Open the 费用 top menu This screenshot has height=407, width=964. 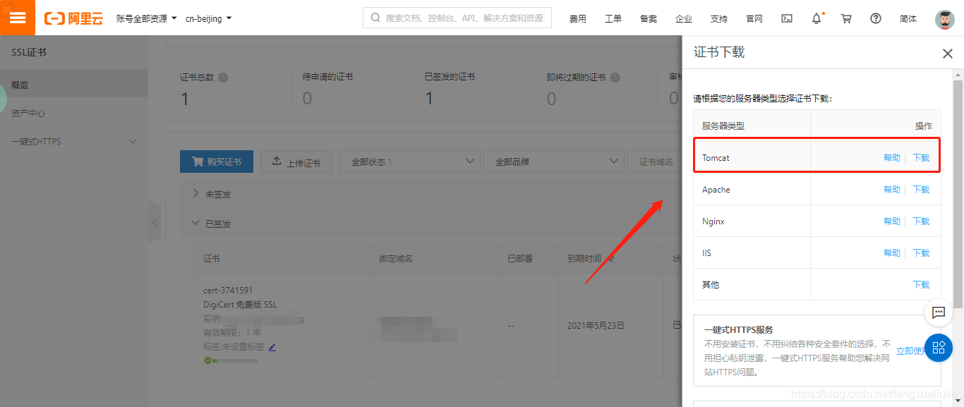point(577,19)
